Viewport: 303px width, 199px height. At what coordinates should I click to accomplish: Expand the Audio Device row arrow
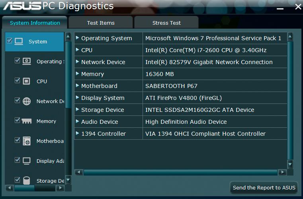pyautogui.click(x=78, y=121)
